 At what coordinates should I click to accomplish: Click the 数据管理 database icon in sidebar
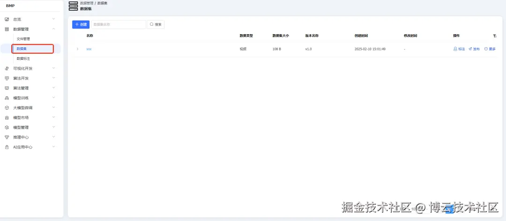pyautogui.click(x=7, y=29)
